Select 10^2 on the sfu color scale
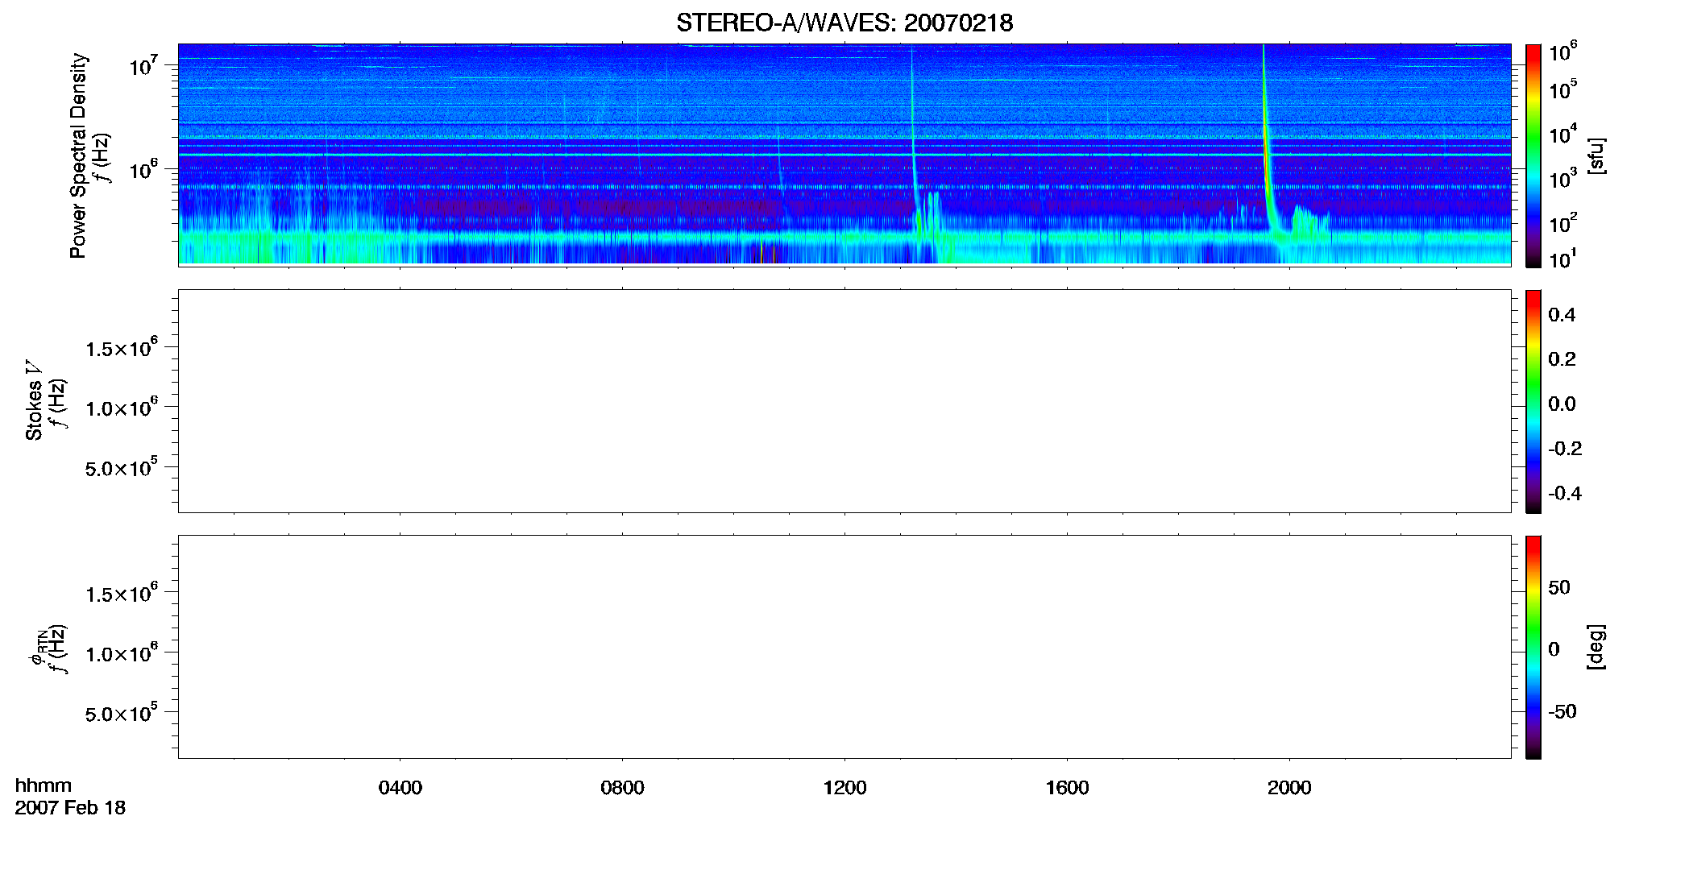The image size is (1689, 870). click(1563, 222)
